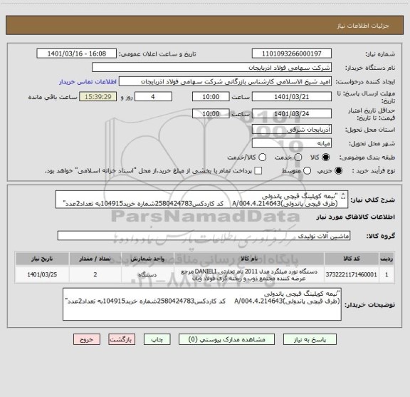Click the شرح کلی نیاز description box
Screen dimensions: 410x397
[202, 200]
